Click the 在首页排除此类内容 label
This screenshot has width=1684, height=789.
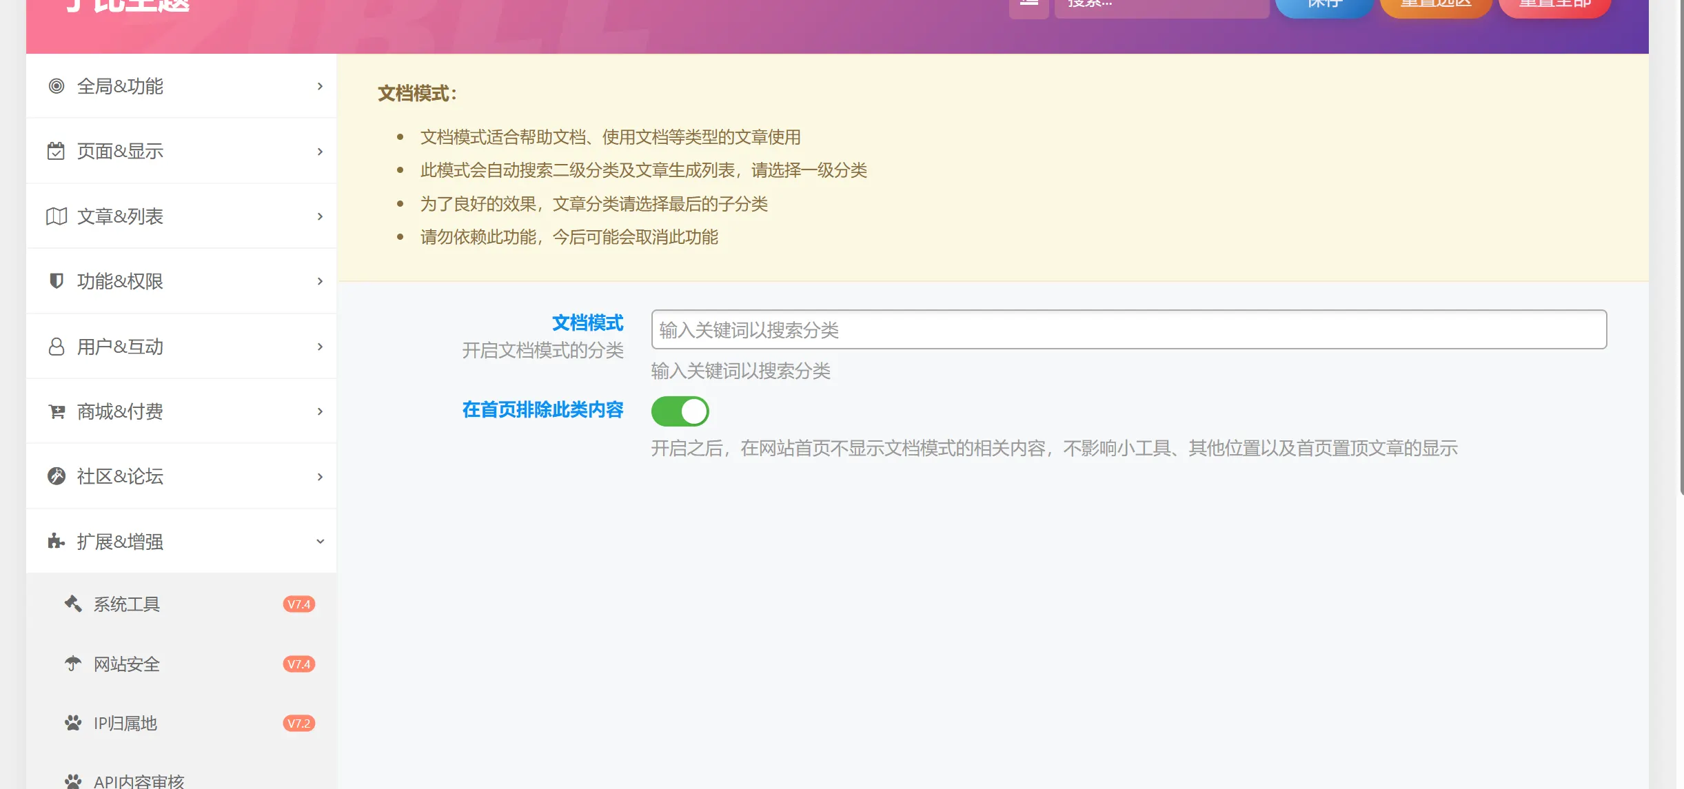pos(542,410)
